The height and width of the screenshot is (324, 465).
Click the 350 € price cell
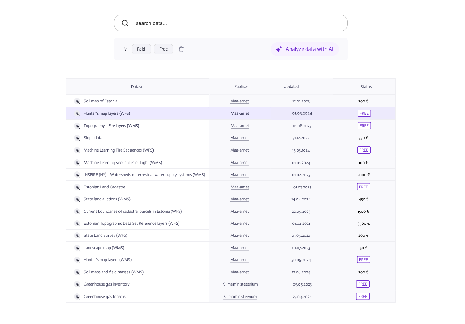[x=363, y=138]
